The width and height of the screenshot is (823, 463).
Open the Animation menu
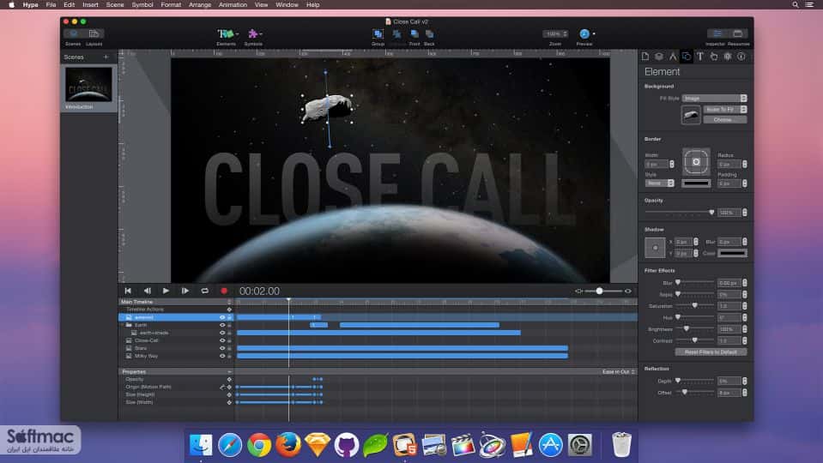pos(233,5)
